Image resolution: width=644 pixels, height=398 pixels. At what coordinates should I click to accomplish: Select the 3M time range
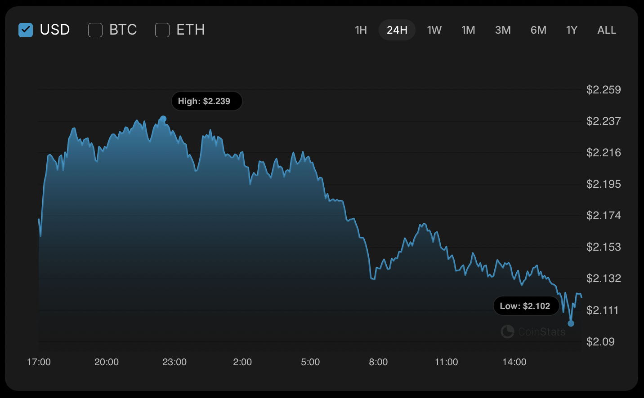coord(503,30)
